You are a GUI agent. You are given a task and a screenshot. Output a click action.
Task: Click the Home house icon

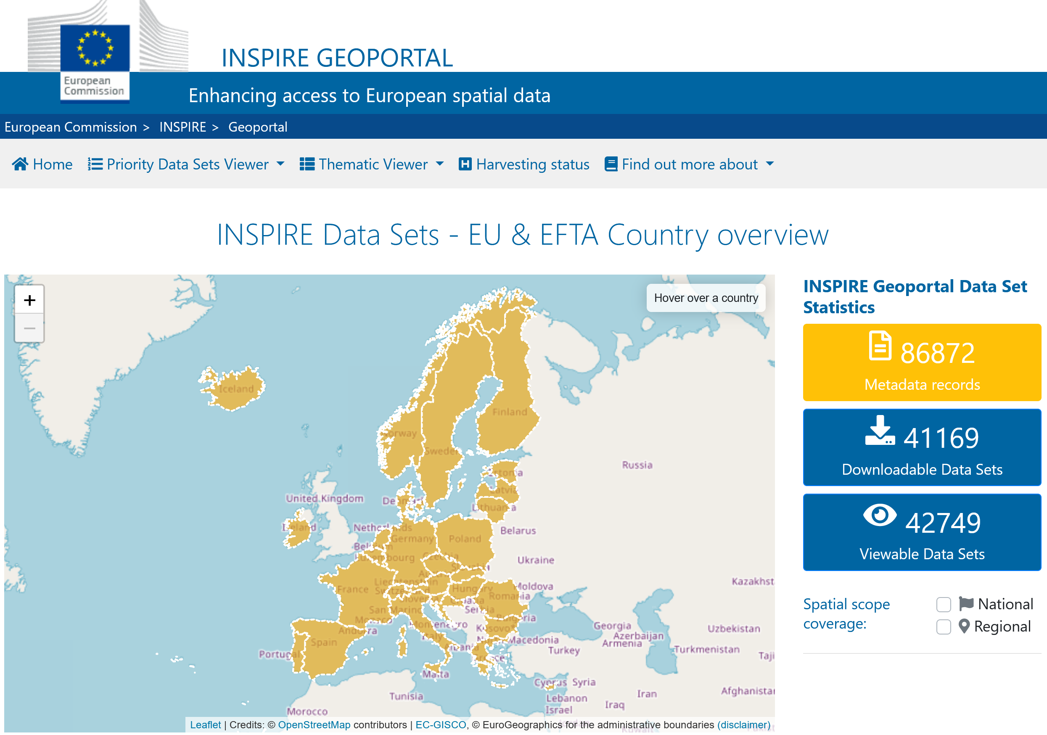(20, 164)
